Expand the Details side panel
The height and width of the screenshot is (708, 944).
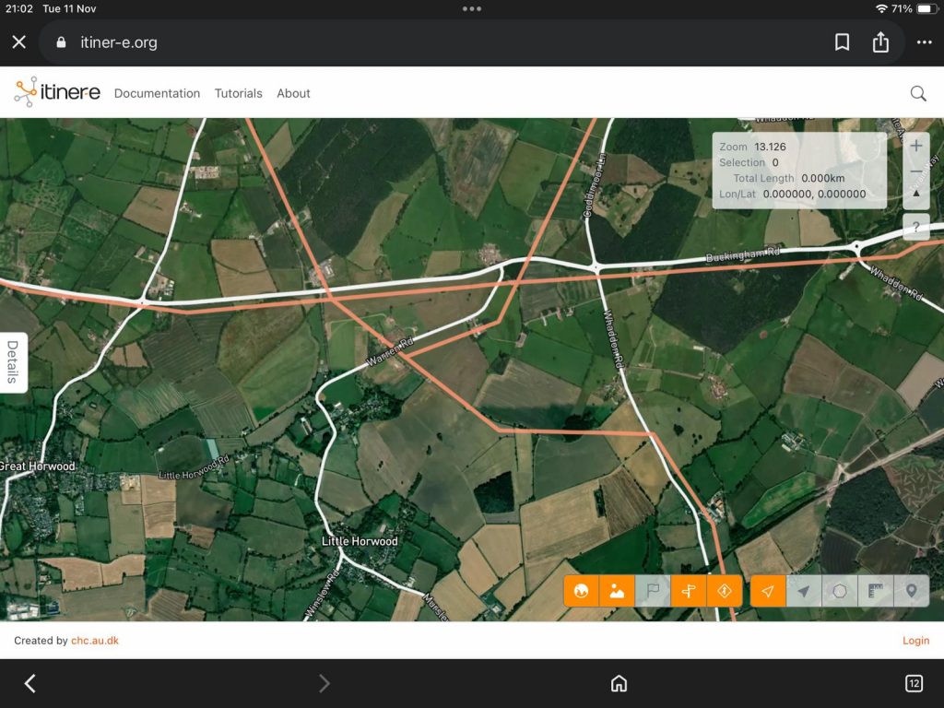coord(13,362)
